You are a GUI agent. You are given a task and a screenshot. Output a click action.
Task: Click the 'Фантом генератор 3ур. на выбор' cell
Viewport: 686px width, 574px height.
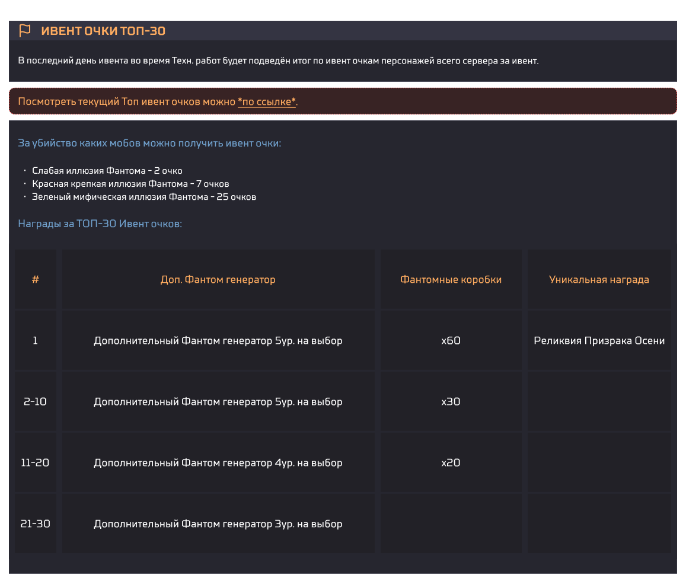(x=218, y=524)
